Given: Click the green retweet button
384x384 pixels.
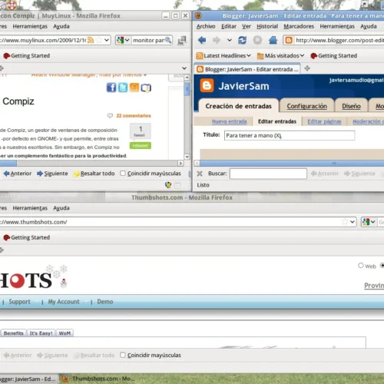Looking at the screenshot, I should click(x=141, y=145).
